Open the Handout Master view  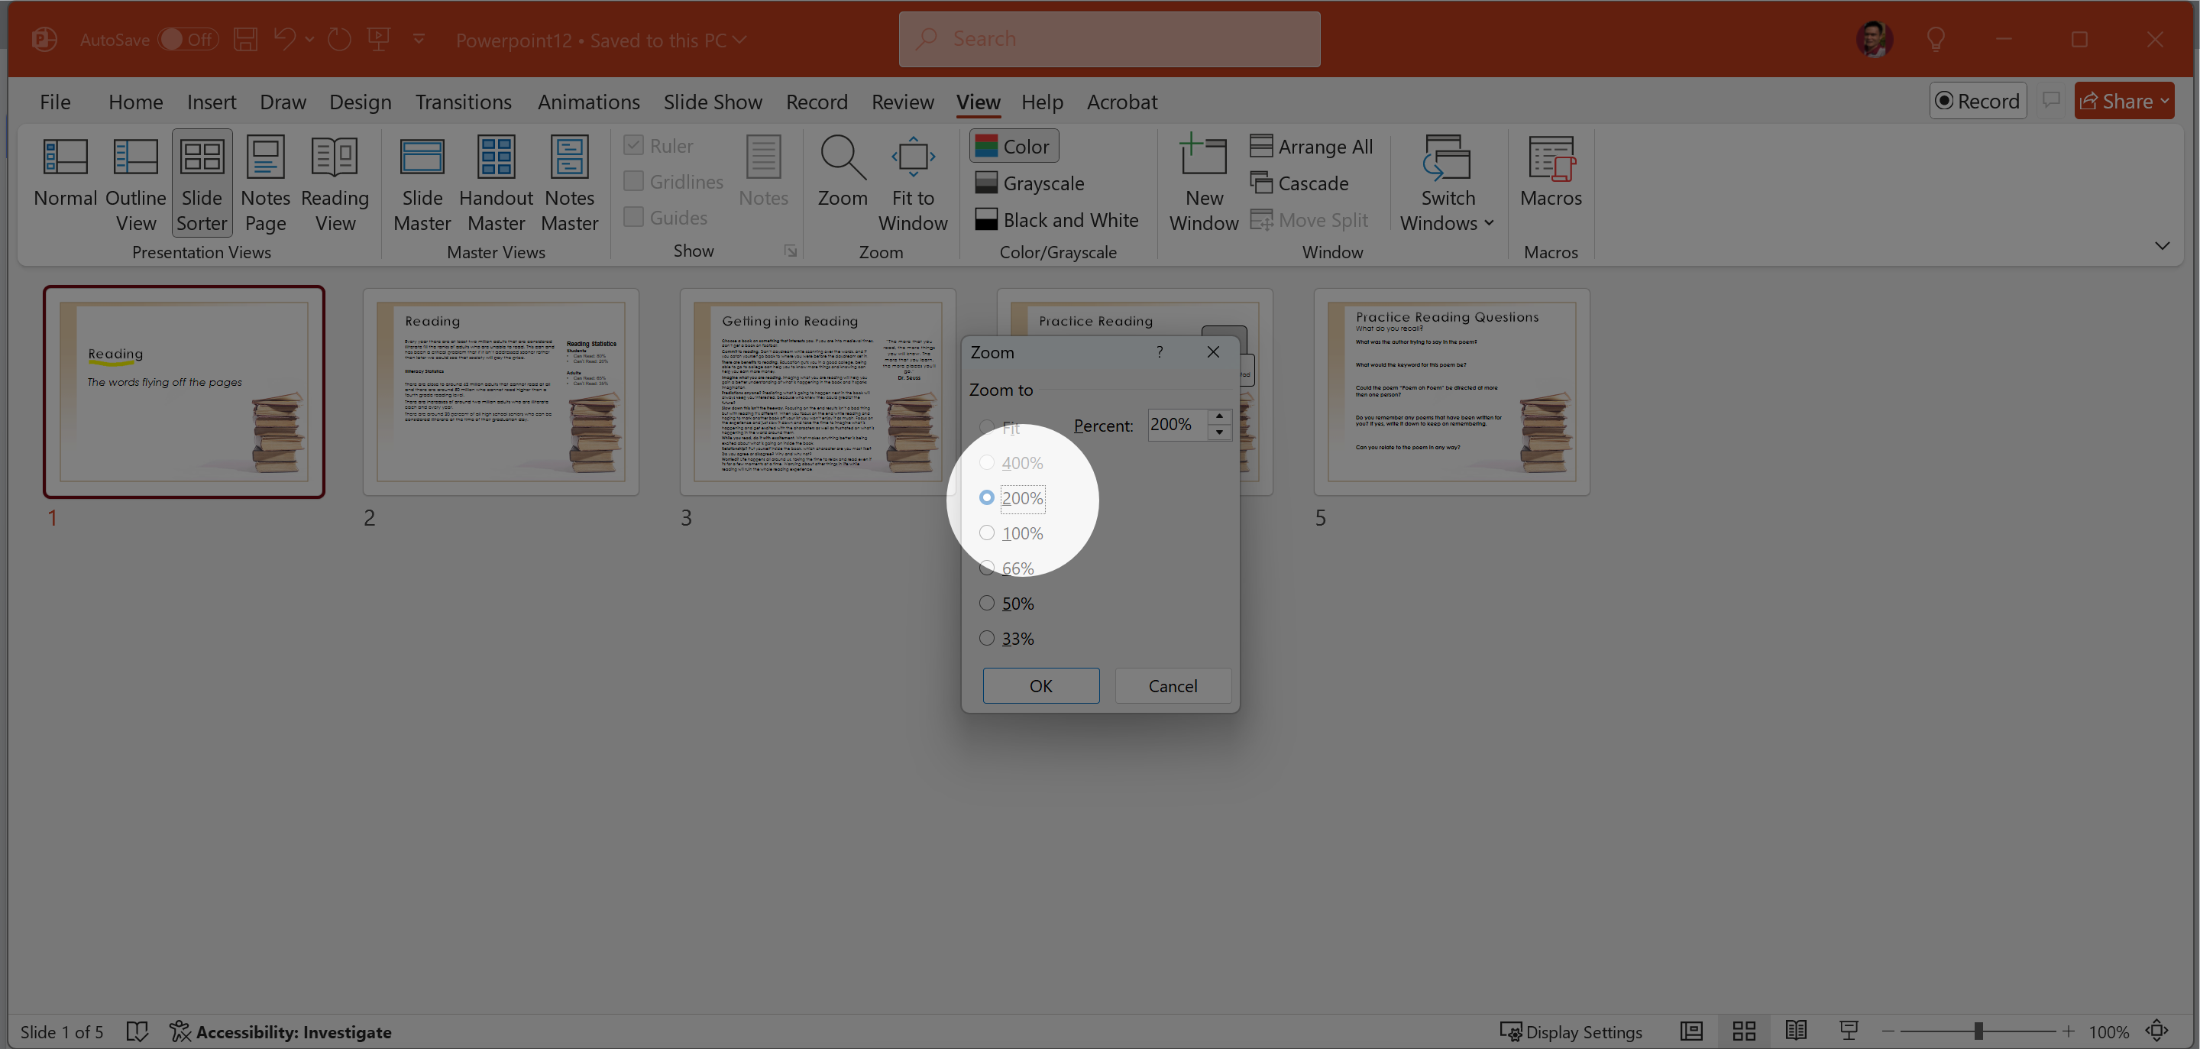pyautogui.click(x=495, y=183)
